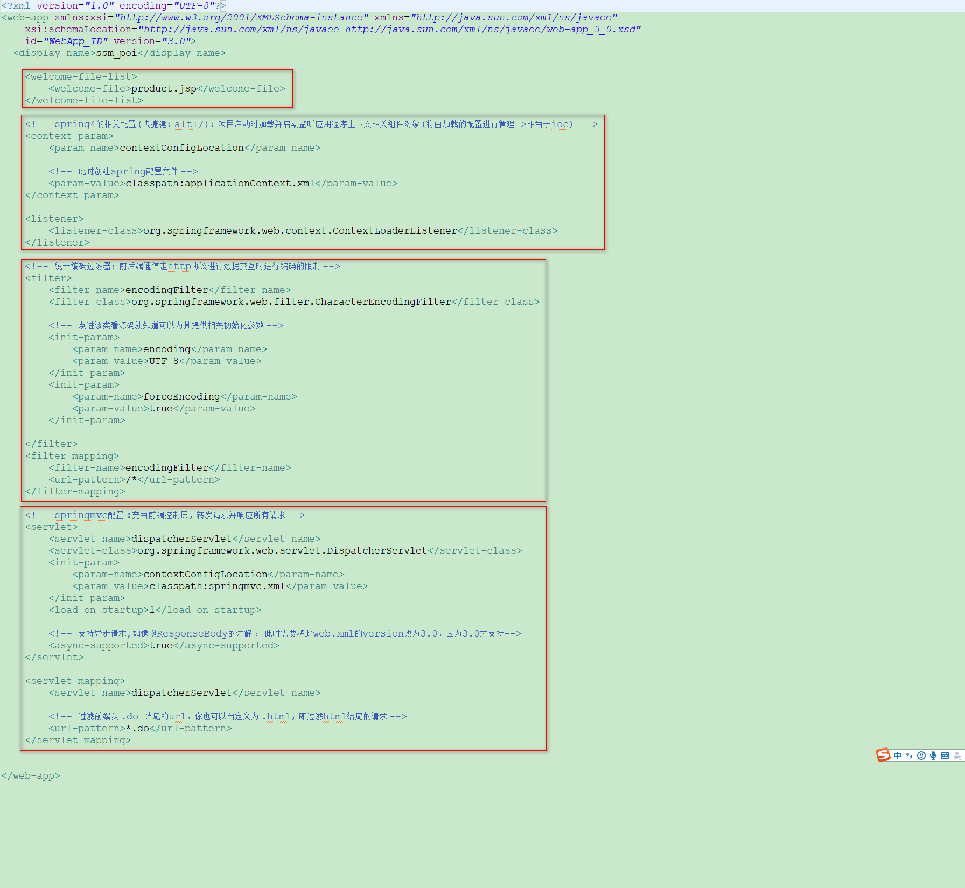Image resolution: width=965 pixels, height=888 pixels.
Task: Click servlet-name dispatcherServlet inside servlet element
Action: [x=185, y=539]
